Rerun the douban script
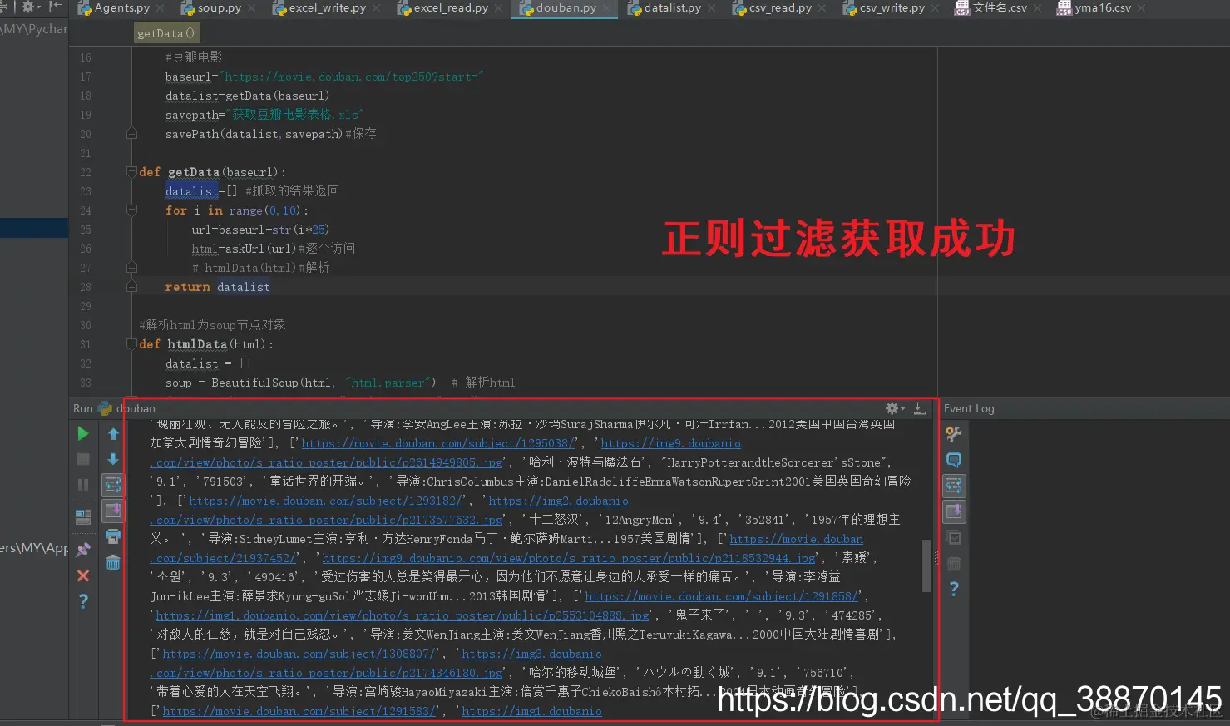The width and height of the screenshot is (1230, 726). click(82, 433)
